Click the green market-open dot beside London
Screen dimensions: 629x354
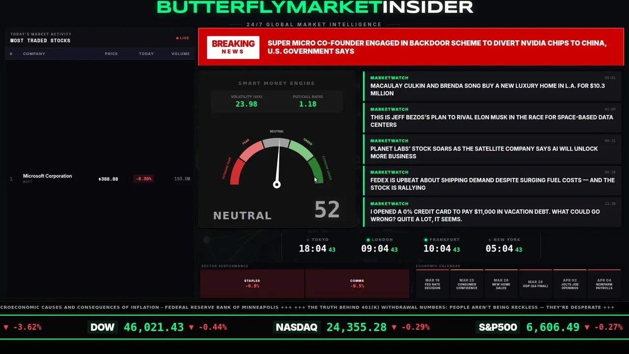pos(369,240)
